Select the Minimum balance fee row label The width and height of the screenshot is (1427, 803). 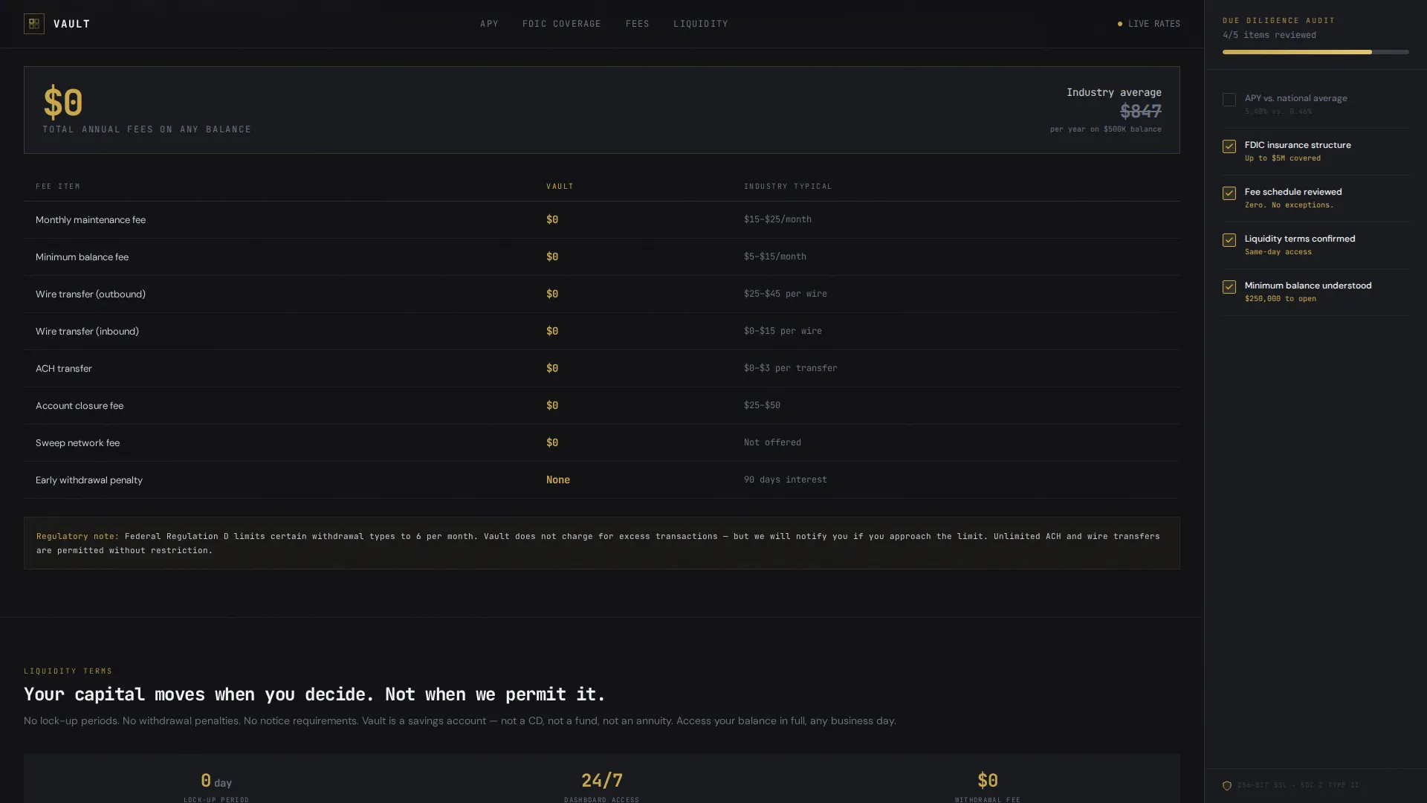[82, 257]
